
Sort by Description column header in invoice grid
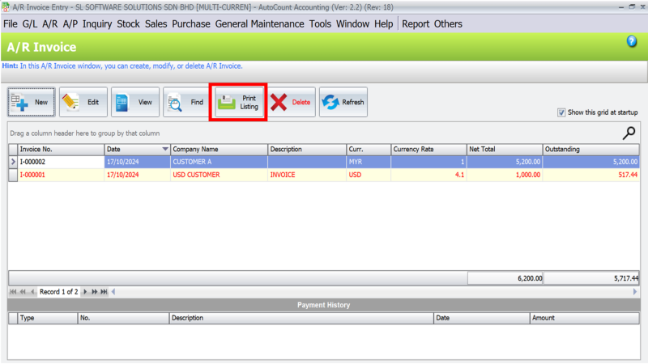[x=307, y=149]
